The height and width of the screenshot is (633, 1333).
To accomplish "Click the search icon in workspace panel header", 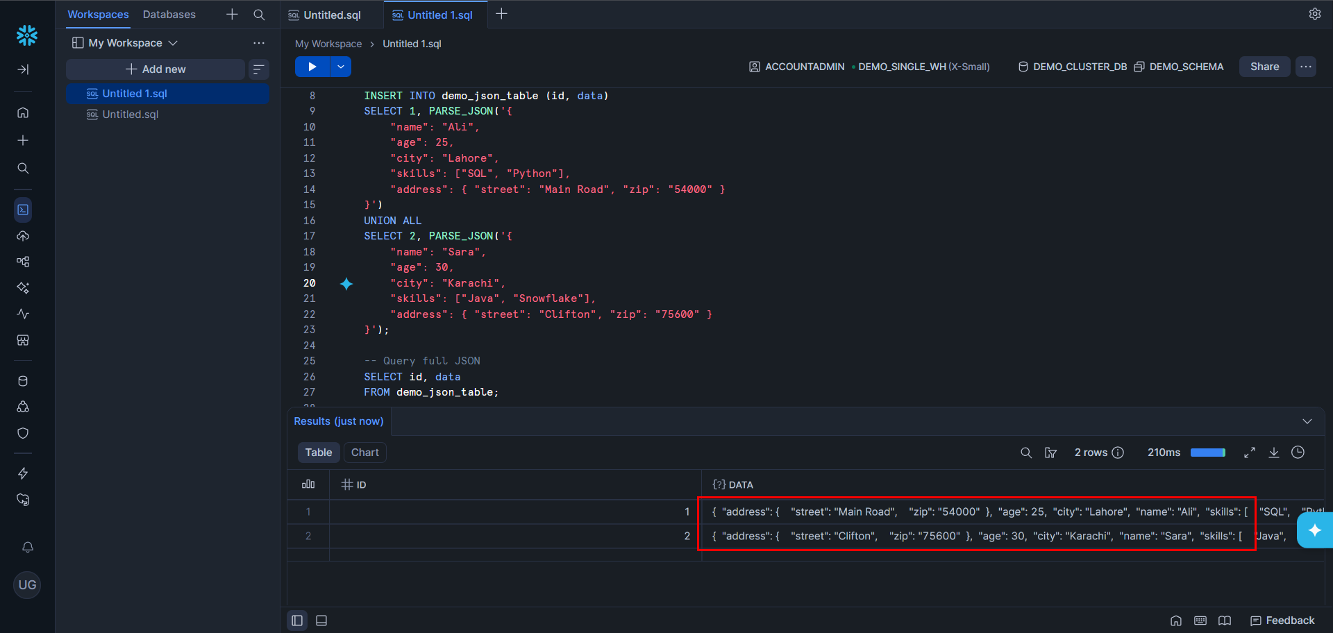I will tap(259, 15).
